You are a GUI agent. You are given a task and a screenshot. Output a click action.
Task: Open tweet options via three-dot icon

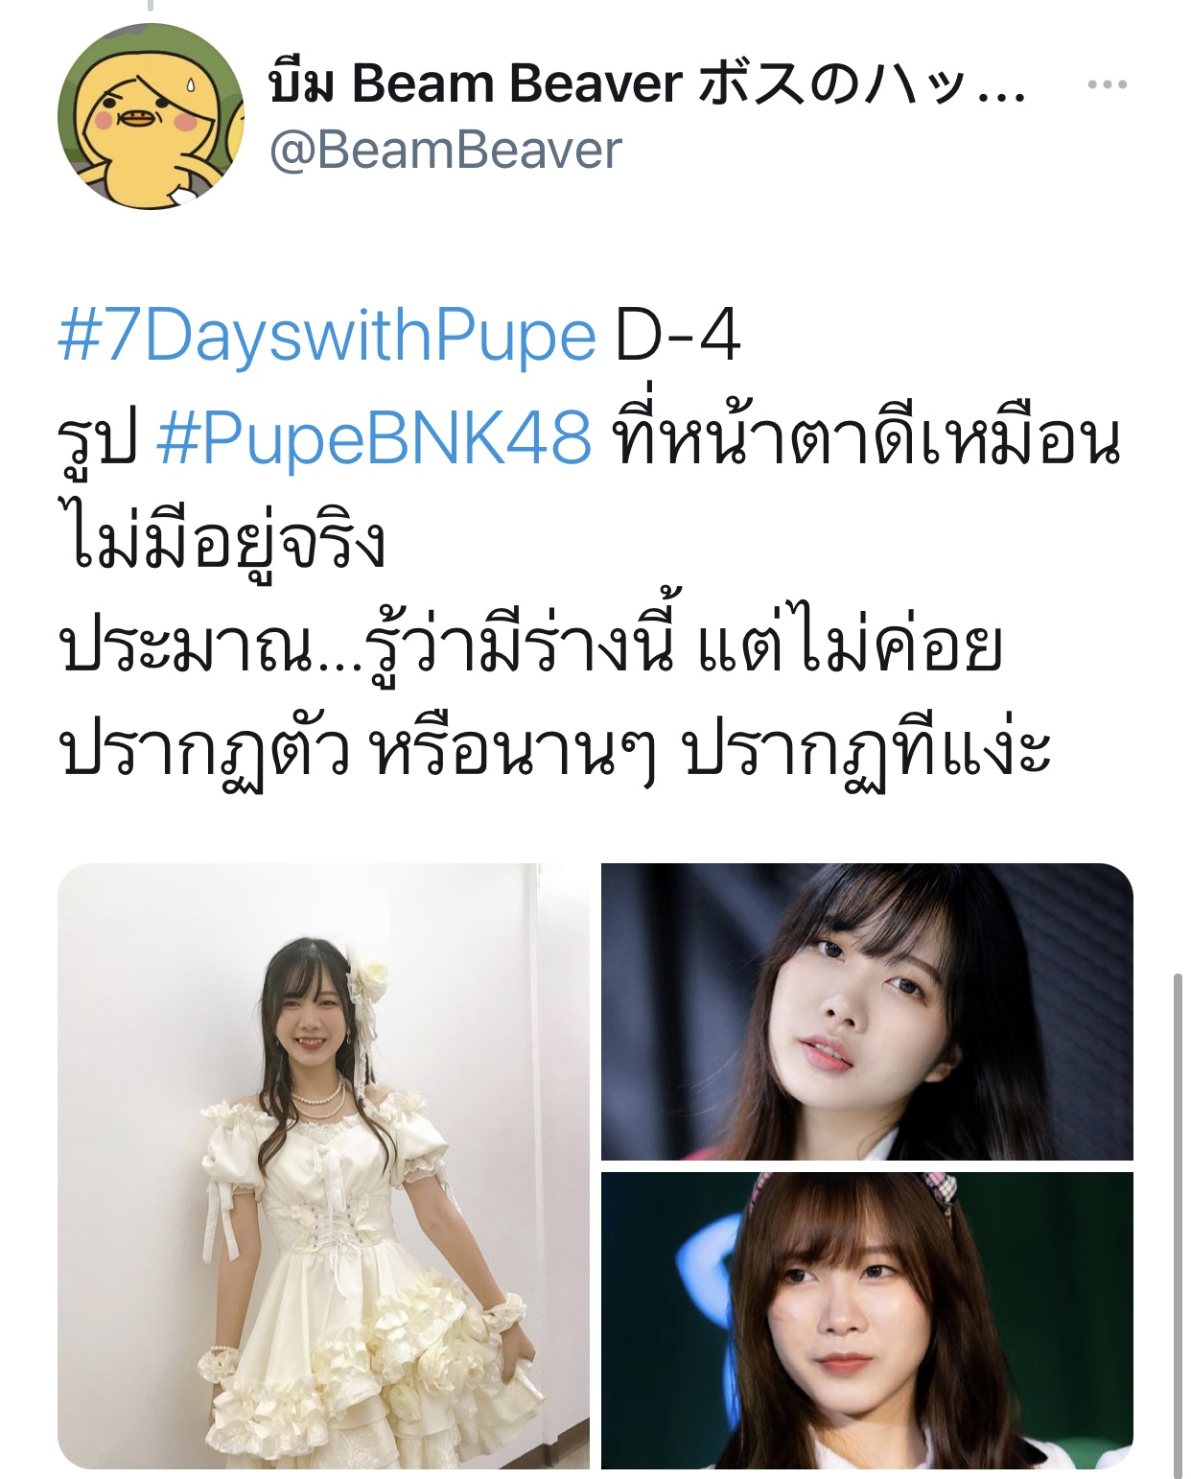[x=1107, y=84]
